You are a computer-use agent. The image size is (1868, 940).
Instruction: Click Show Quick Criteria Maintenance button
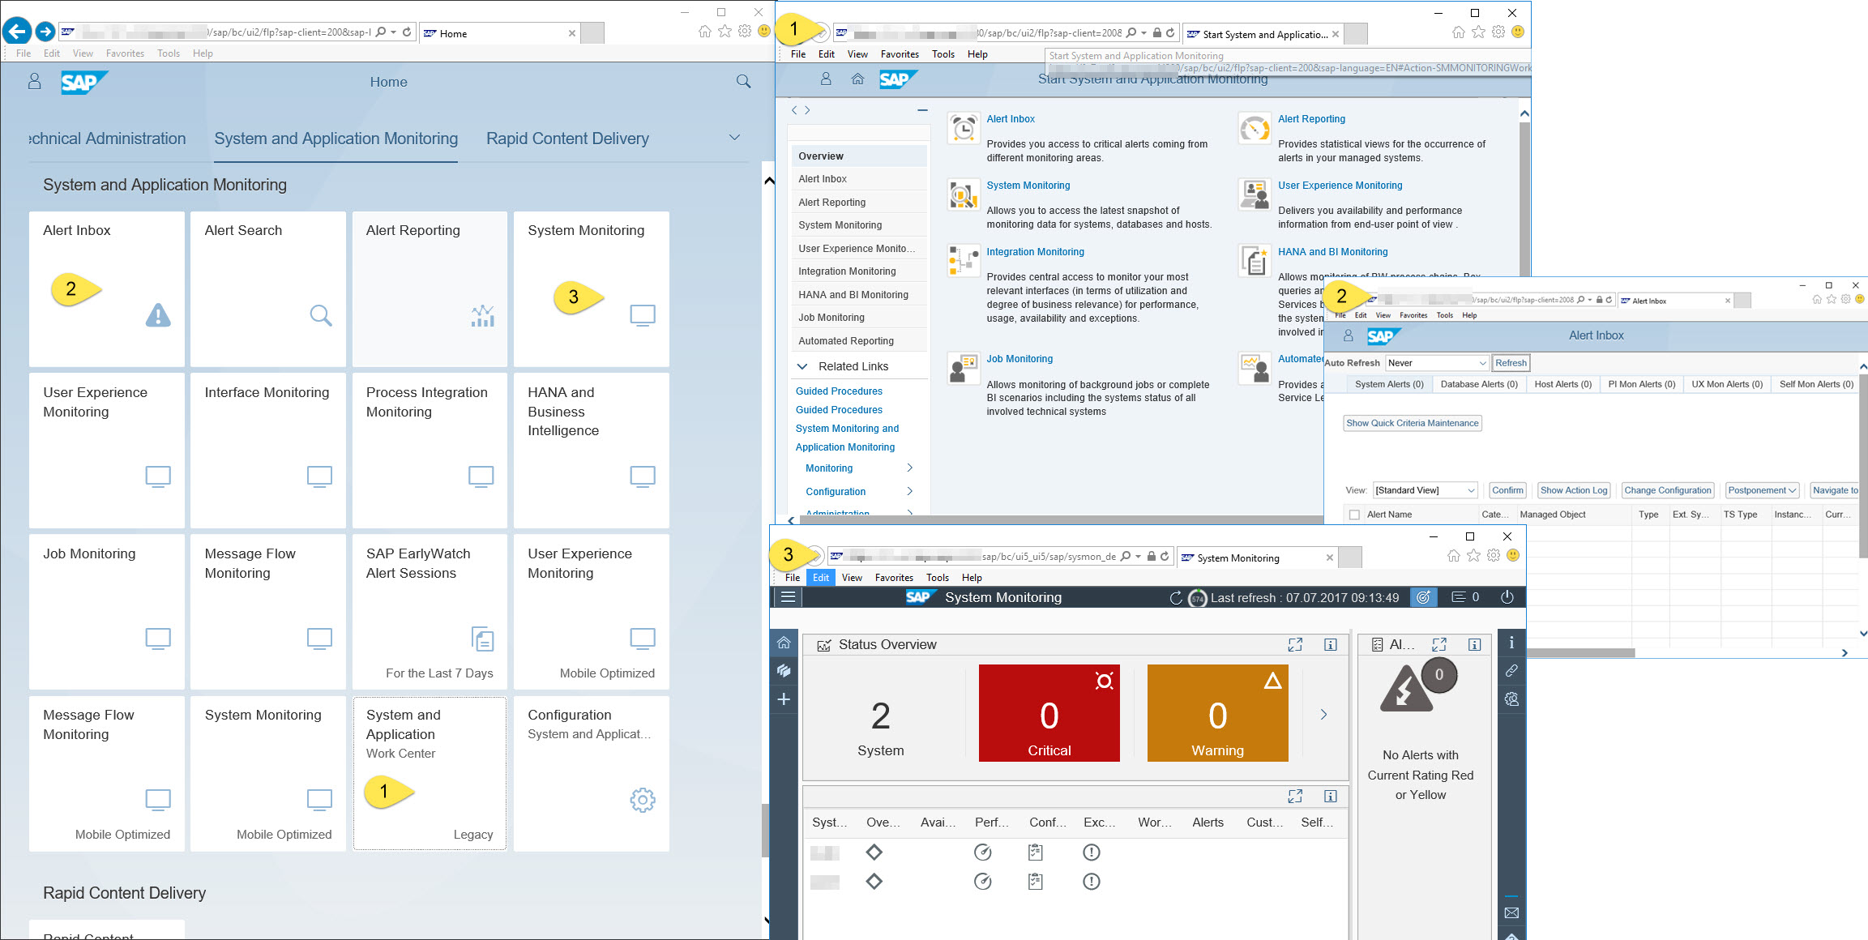(x=1413, y=423)
